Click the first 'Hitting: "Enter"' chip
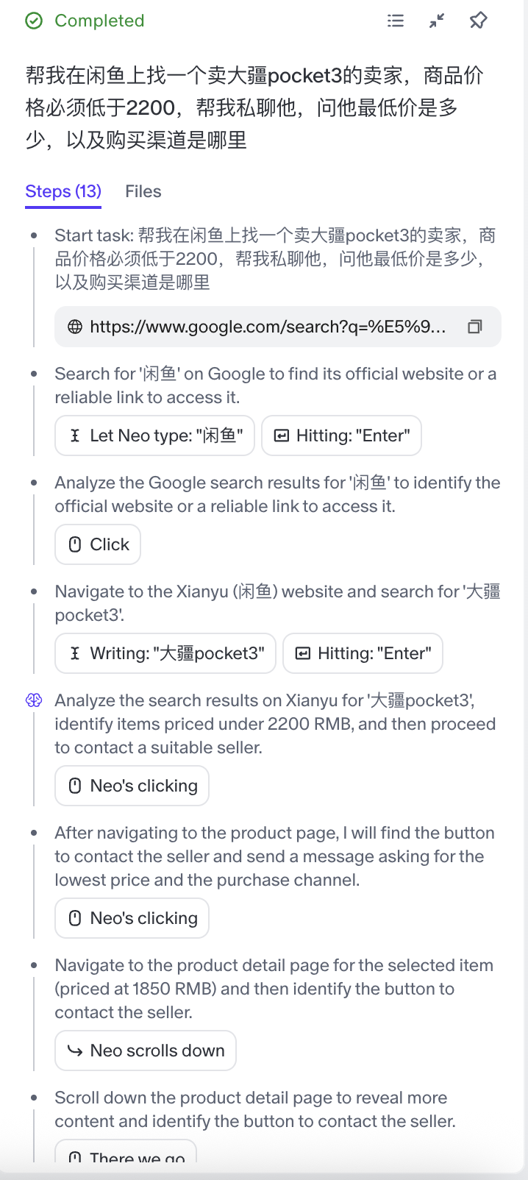The height and width of the screenshot is (1180, 528). click(341, 436)
